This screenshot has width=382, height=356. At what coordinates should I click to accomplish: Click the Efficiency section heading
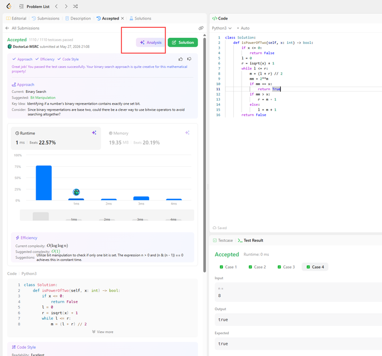click(26, 238)
